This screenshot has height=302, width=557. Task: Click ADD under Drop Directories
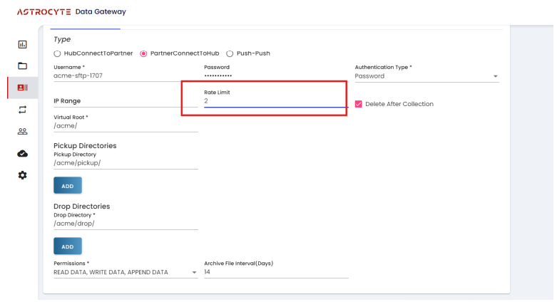coord(68,246)
